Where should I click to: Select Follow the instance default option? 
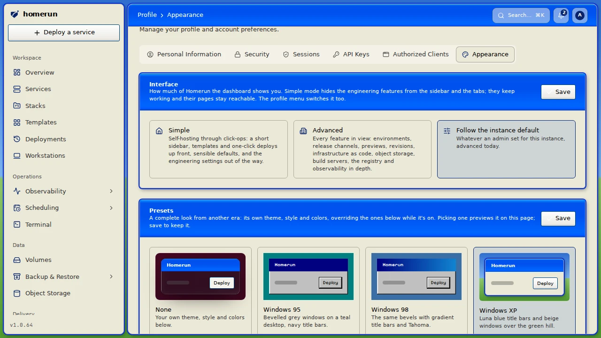point(506,149)
